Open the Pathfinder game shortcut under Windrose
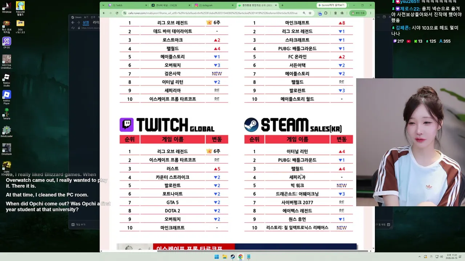The image size is (465, 261). pos(7,26)
